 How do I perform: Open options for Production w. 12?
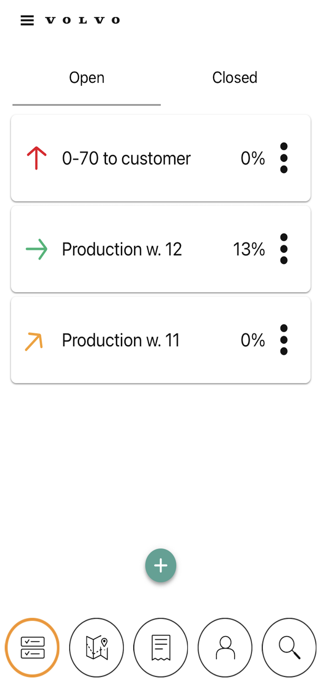284,249
